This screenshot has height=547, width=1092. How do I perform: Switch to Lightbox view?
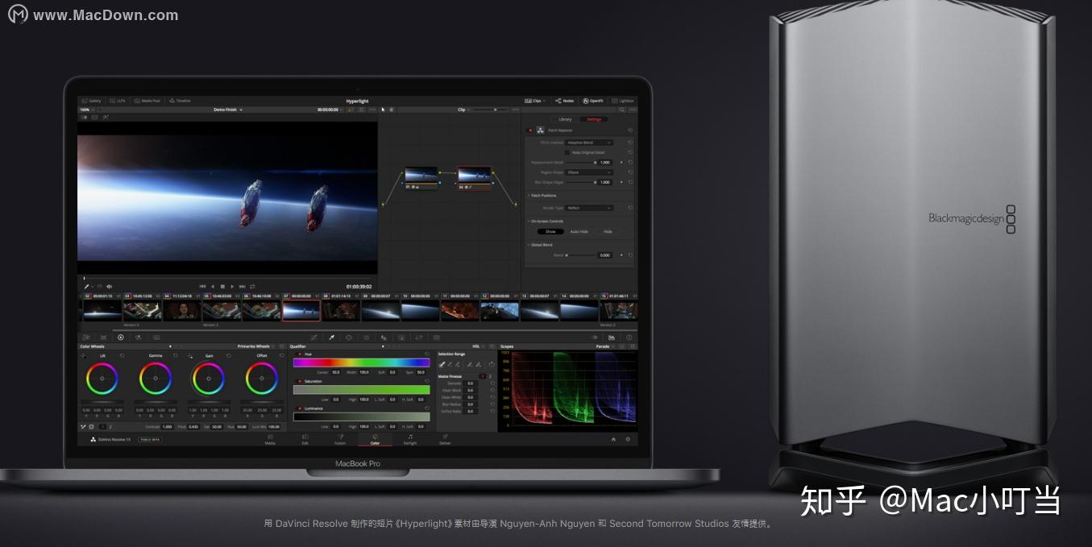pos(622,101)
